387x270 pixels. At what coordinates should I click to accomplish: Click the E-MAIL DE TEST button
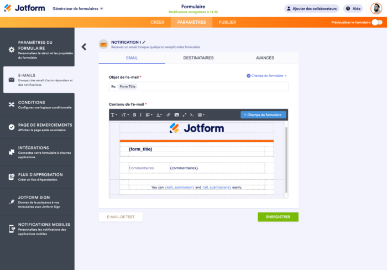tap(121, 217)
